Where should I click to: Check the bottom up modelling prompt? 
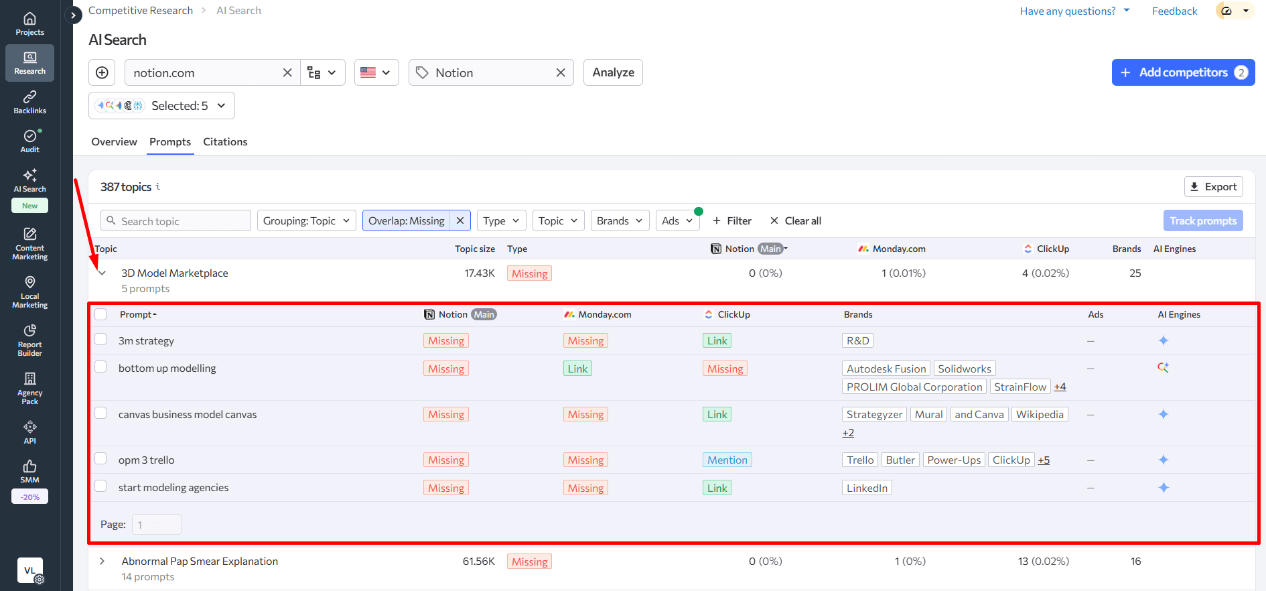click(100, 367)
